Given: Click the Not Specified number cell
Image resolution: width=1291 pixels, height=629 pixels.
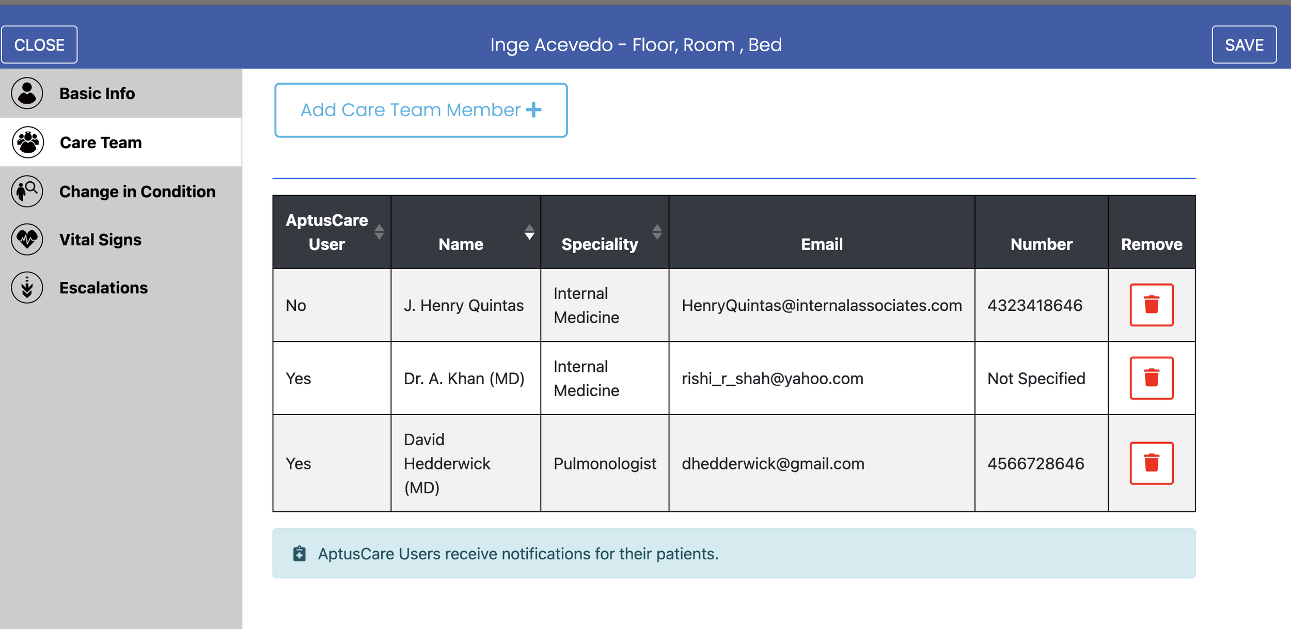Looking at the screenshot, I should click(x=1041, y=379).
